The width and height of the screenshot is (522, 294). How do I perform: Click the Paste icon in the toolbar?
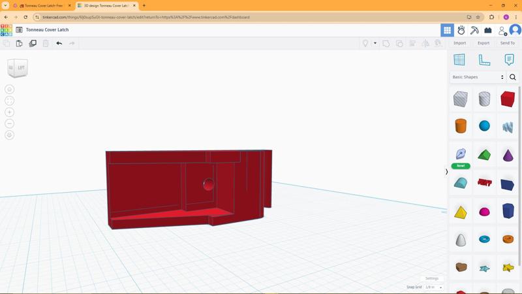[19, 43]
